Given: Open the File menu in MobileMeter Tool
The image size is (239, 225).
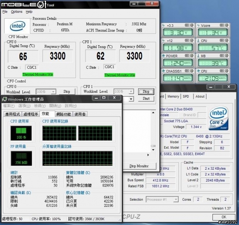Looking at the screenshot, I should click(5, 12).
